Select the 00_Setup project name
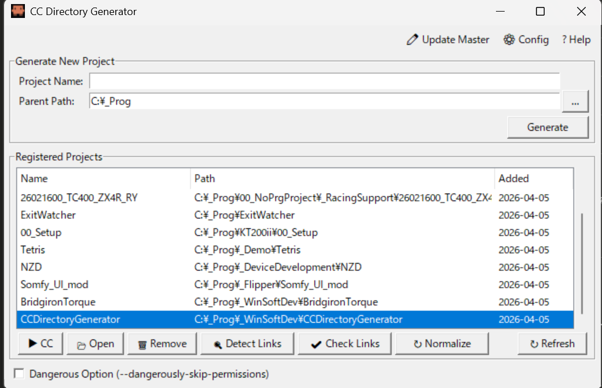The width and height of the screenshot is (602, 388). click(x=41, y=233)
